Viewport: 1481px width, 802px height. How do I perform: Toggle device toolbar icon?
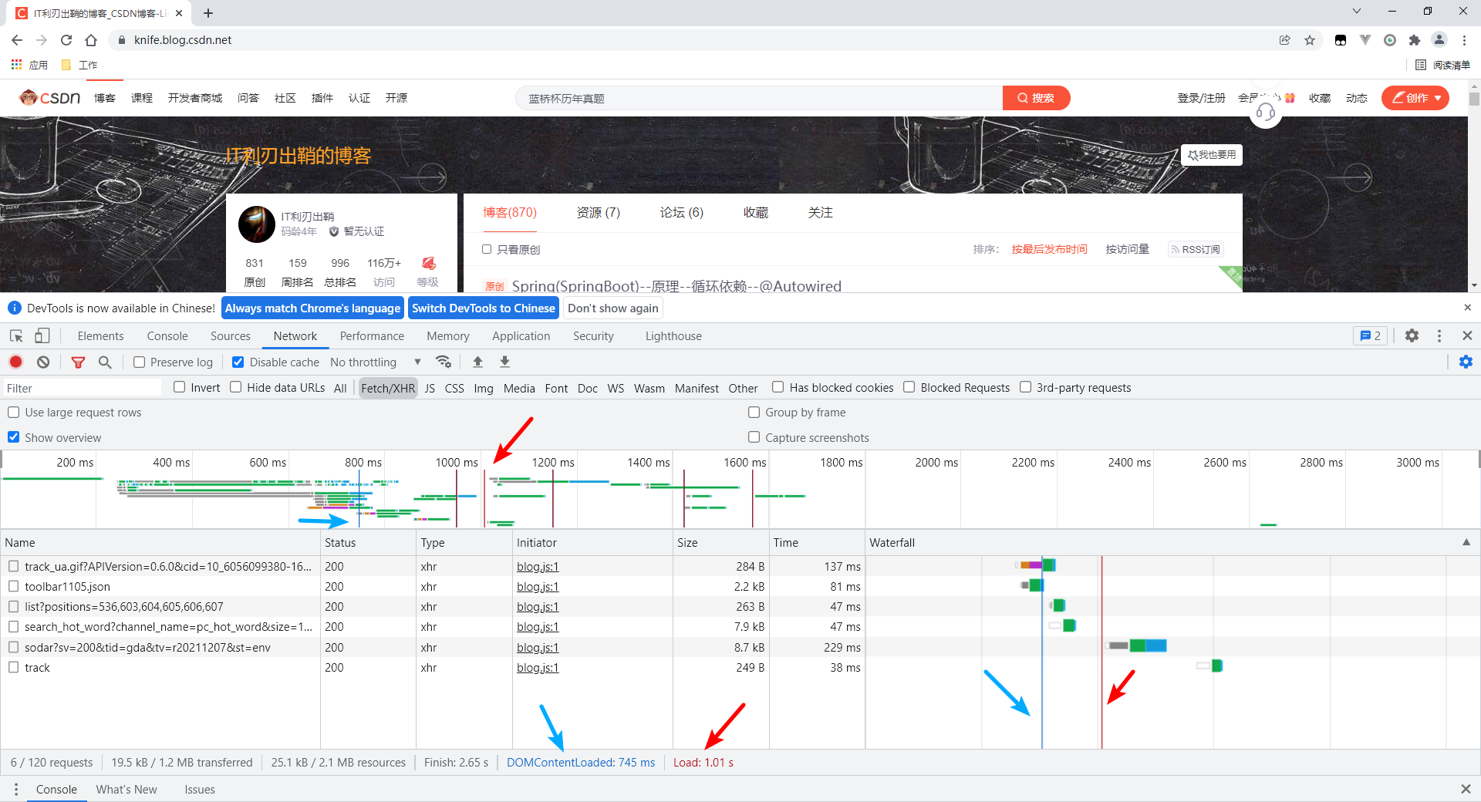tap(42, 335)
